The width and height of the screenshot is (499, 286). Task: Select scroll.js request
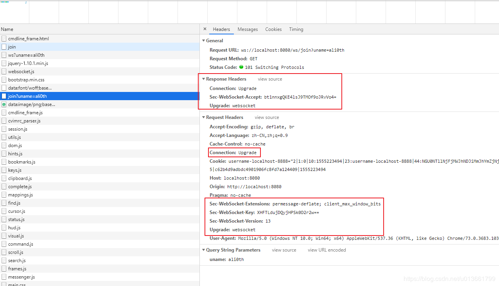100,252
